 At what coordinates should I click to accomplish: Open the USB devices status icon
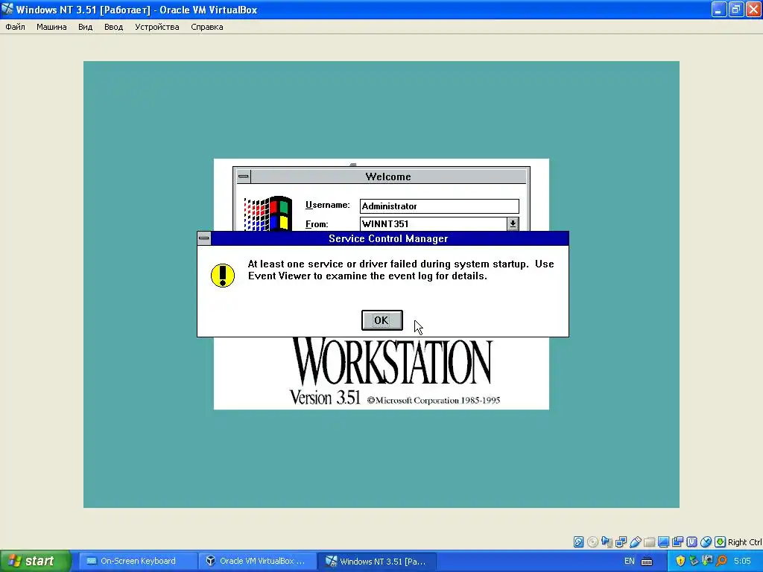click(x=635, y=542)
